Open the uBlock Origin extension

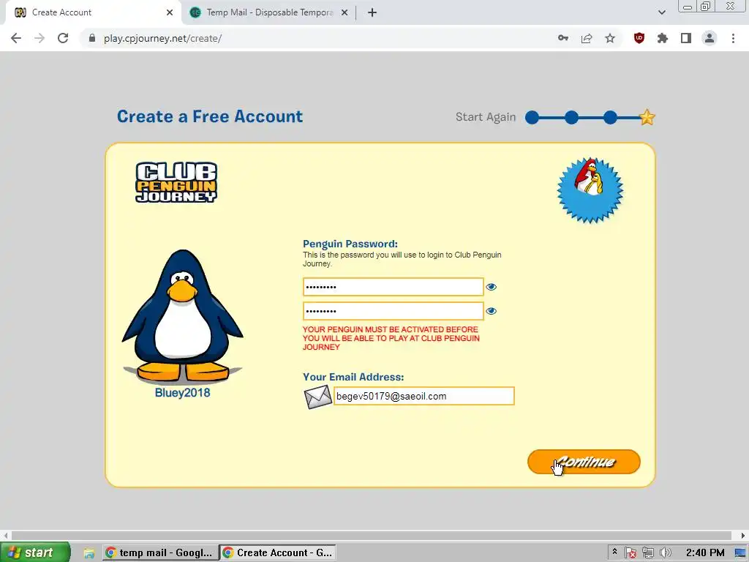(639, 38)
